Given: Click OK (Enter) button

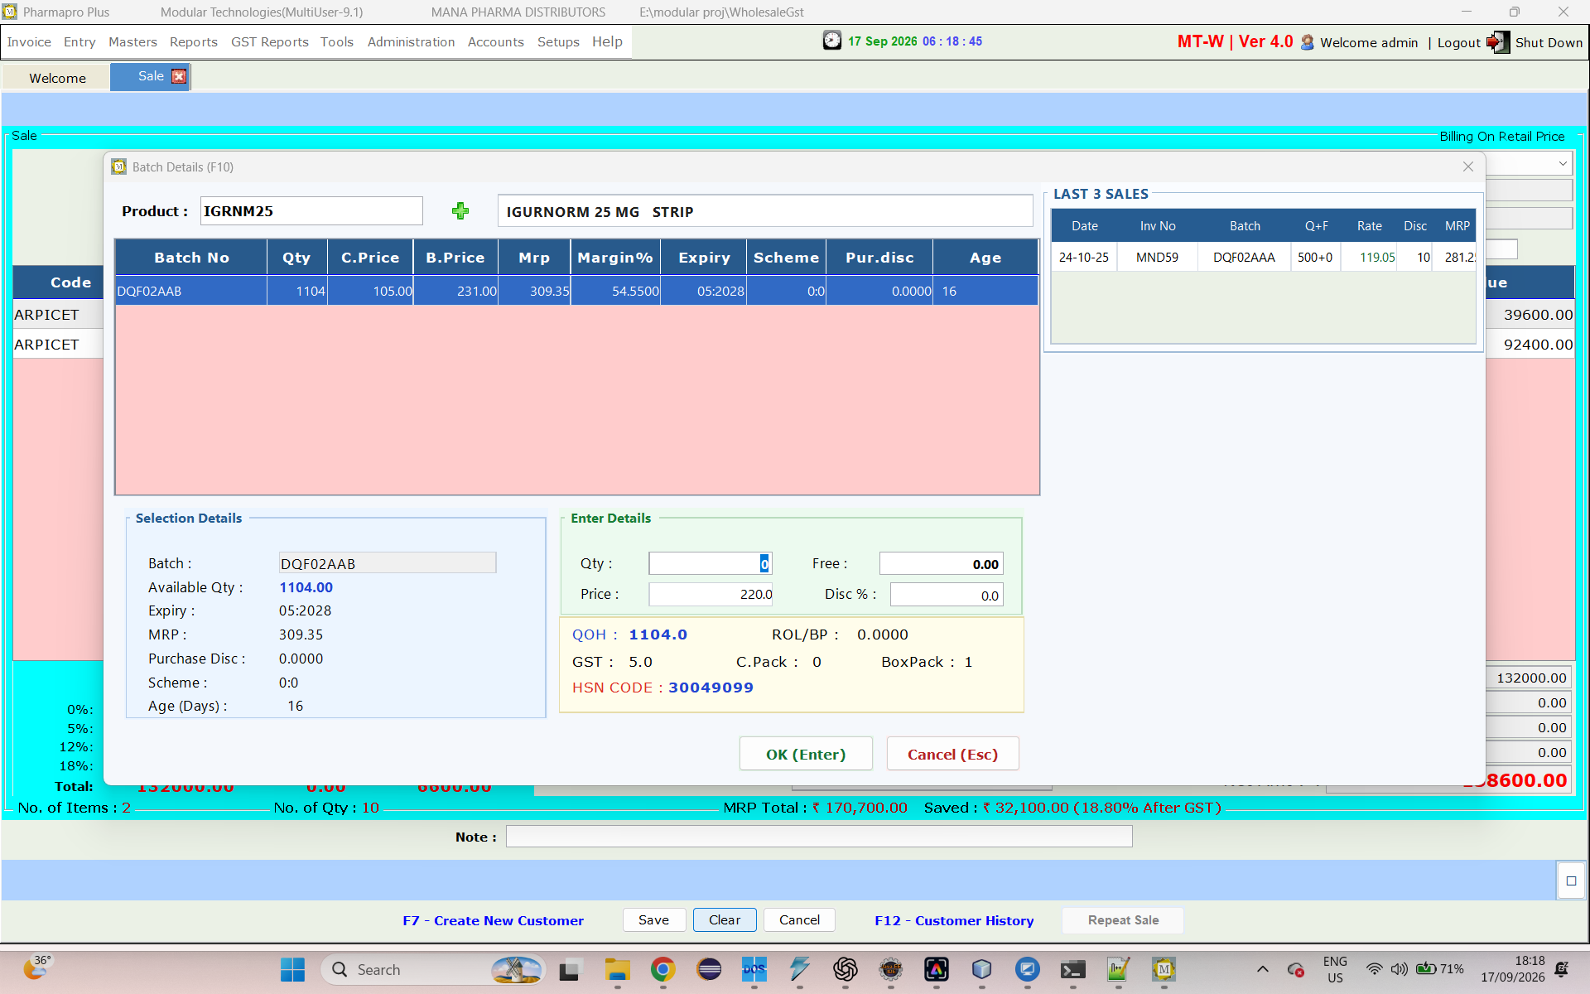Looking at the screenshot, I should 806,754.
